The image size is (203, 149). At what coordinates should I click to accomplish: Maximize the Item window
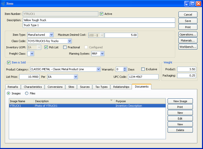(x=193, y=4)
